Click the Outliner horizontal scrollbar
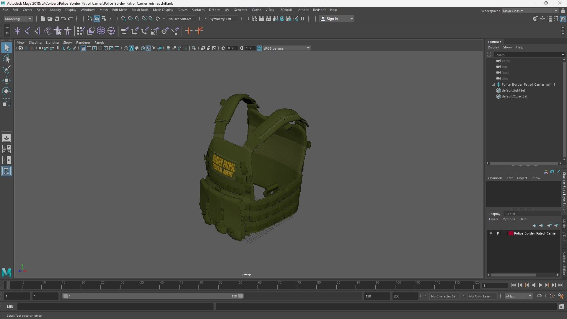 pos(524,163)
